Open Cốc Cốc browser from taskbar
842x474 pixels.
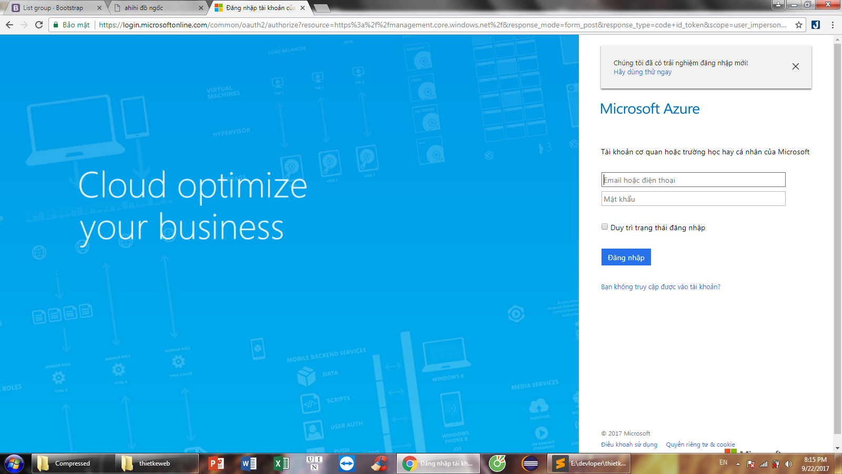[x=497, y=463]
